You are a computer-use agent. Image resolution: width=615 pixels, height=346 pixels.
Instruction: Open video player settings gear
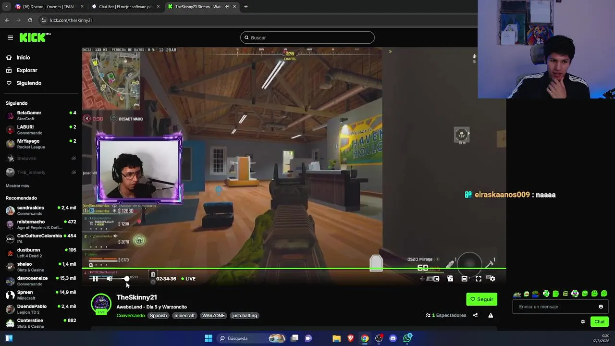pos(492,279)
